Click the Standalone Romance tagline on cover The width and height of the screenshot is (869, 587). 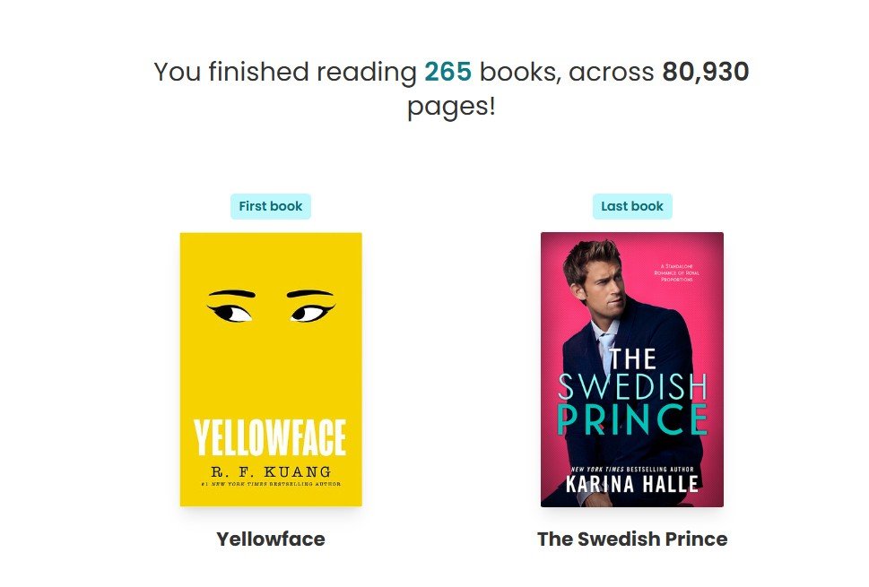(x=683, y=272)
